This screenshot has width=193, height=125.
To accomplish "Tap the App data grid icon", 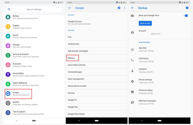I will (x=132, y=50).
